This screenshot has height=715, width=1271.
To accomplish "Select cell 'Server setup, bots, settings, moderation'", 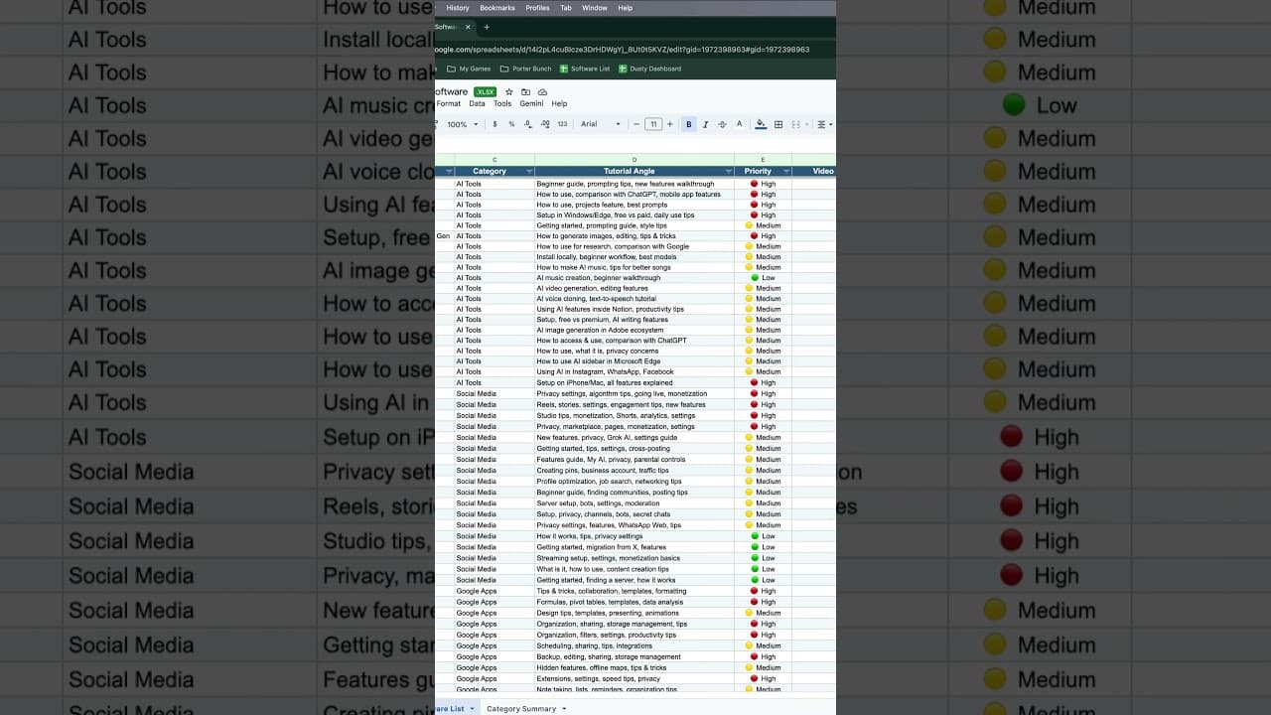I will point(635,503).
